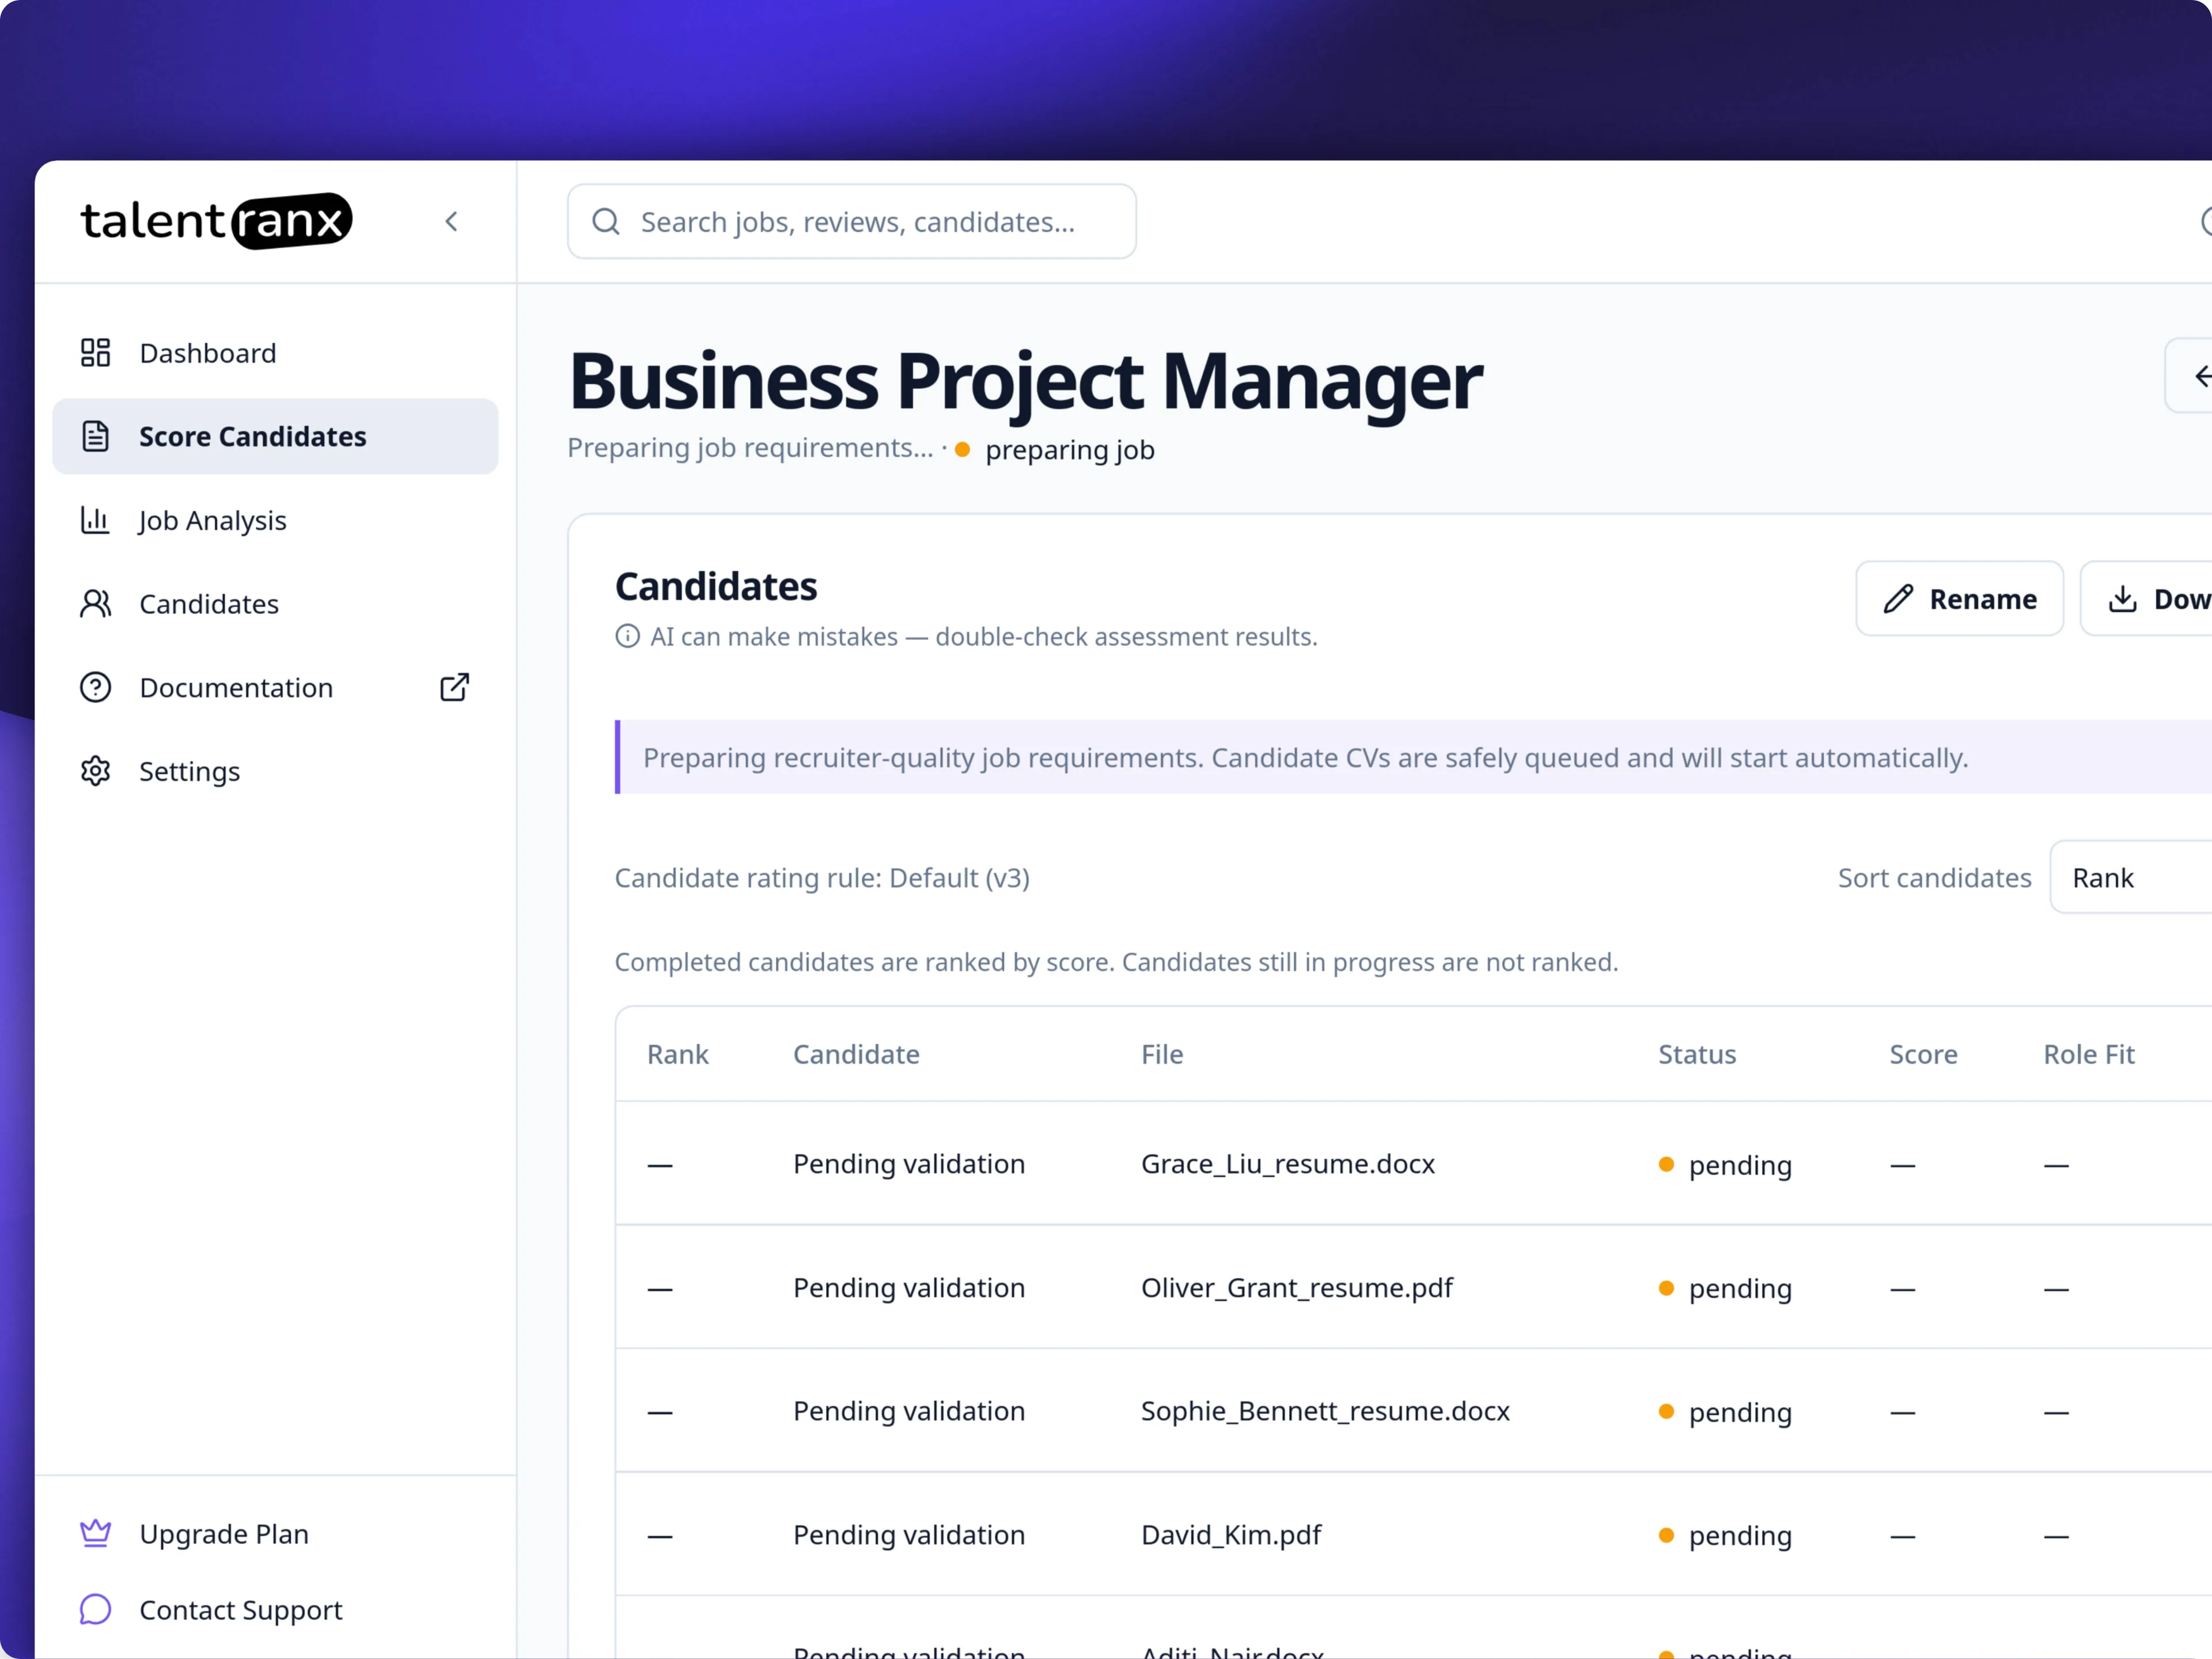
Task: Click the Contact Support chat bubble icon
Action: coord(95,1609)
